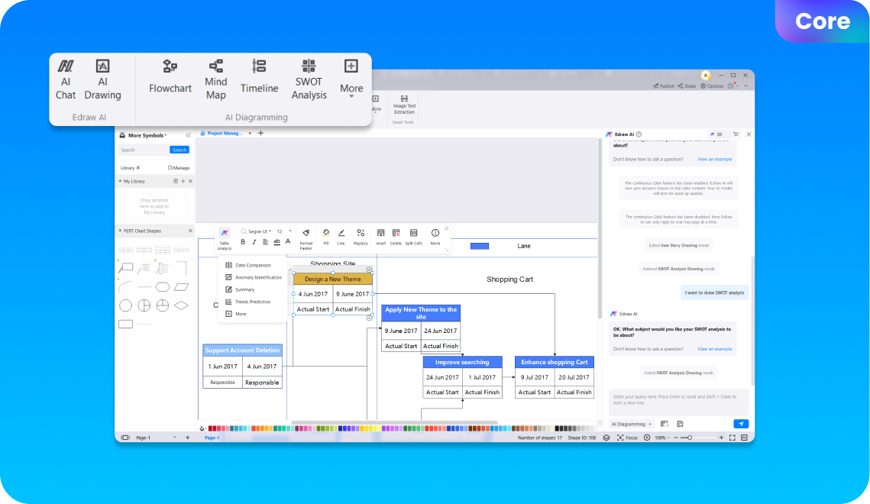The width and height of the screenshot is (870, 504).
Task: Select the red swatch in palette
Action: 211,428
